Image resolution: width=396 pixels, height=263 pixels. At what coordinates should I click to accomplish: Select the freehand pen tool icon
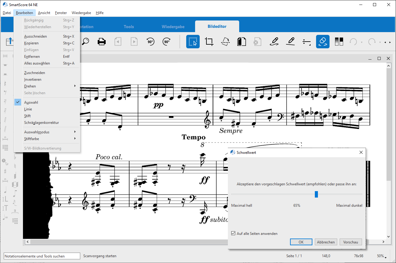[274, 42]
